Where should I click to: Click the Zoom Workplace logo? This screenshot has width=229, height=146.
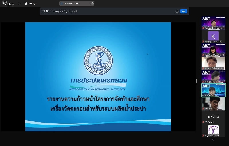click(8, 3)
